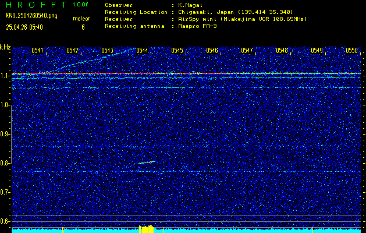The image size is (366, 233).
Task: Click the 0544 time marker
Action: click(142, 51)
